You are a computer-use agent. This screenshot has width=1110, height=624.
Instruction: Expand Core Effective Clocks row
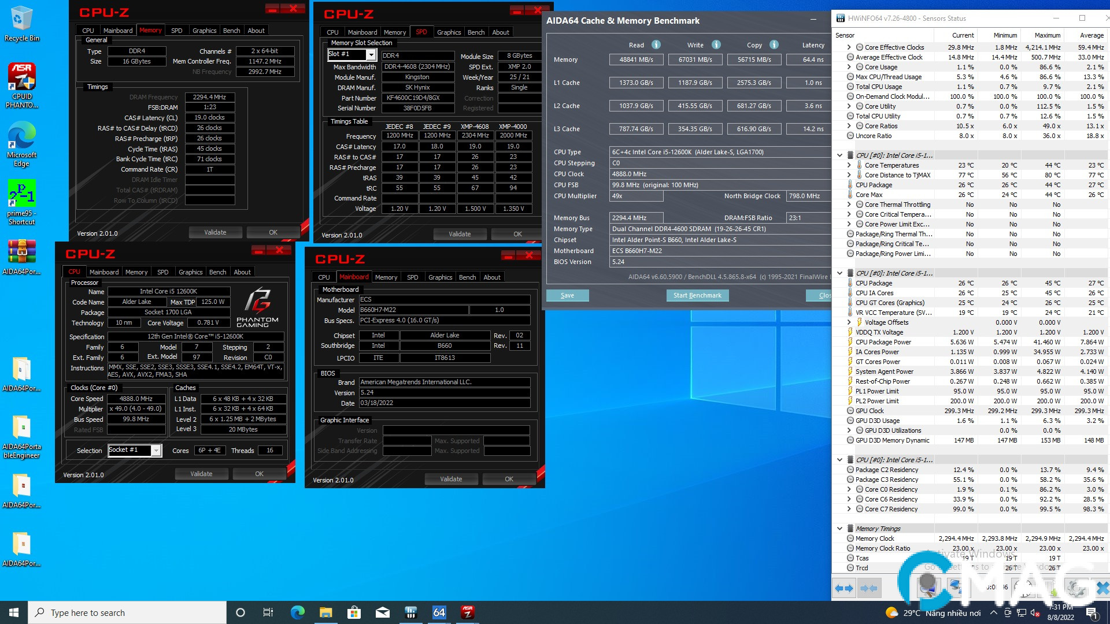pos(849,47)
